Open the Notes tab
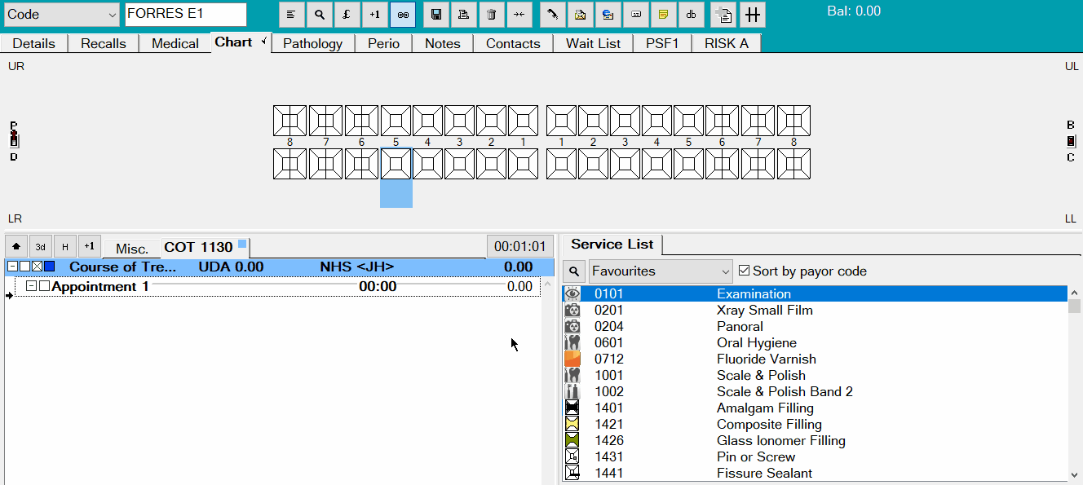 443,43
